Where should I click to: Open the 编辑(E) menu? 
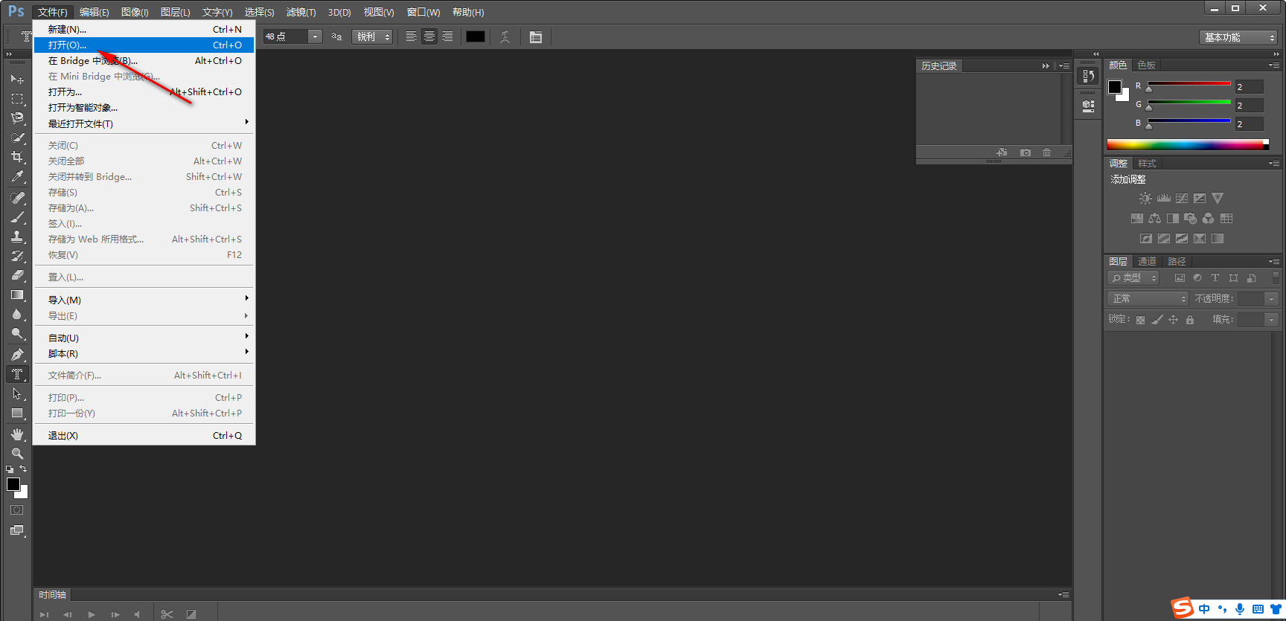tap(95, 13)
